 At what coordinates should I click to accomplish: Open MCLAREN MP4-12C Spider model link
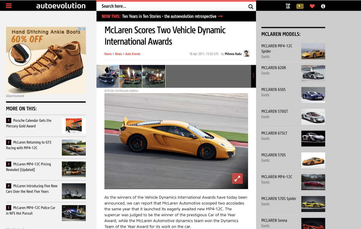tap(277, 48)
